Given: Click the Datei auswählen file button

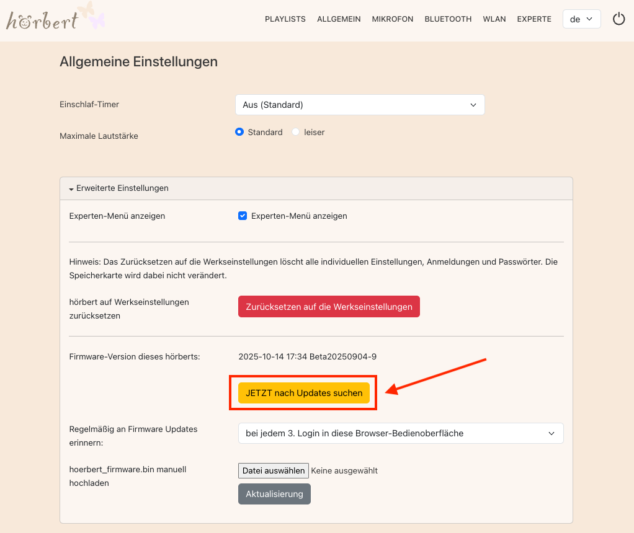Looking at the screenshot, I should 274,470.
